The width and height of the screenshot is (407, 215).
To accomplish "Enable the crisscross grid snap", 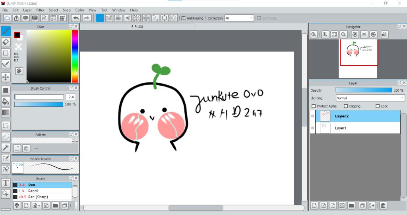I will pyautogui.click(x=118, y=18).
